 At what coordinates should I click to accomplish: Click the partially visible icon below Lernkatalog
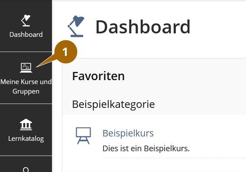[26, 170]
